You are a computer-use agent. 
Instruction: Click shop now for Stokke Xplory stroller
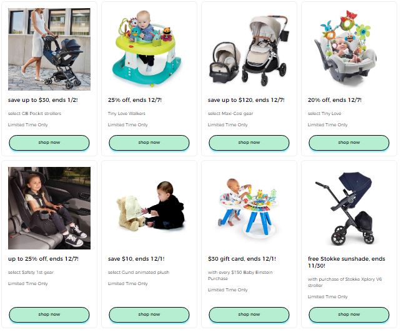click(x=349, y=314)
